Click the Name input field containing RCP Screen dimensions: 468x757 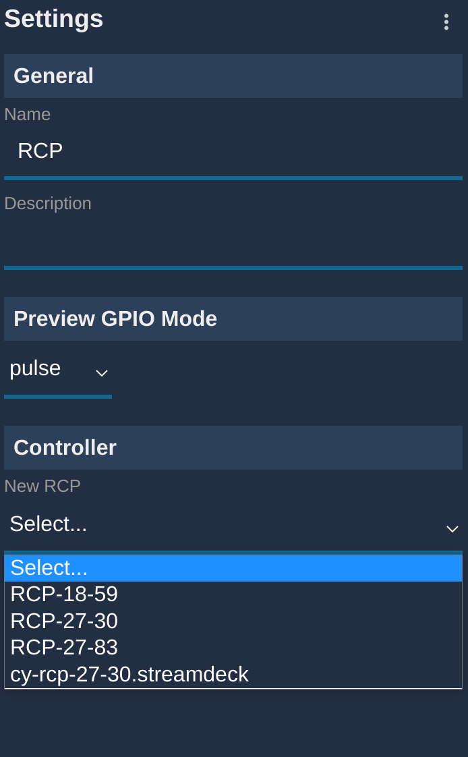tap(233, 152)
